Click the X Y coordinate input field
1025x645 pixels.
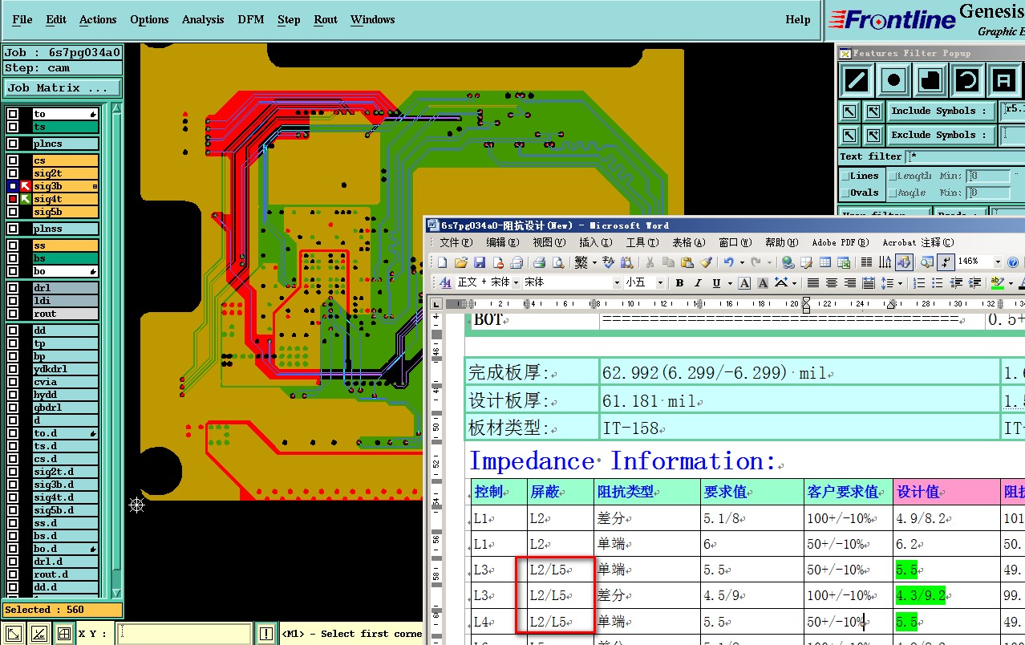point(184,634)
